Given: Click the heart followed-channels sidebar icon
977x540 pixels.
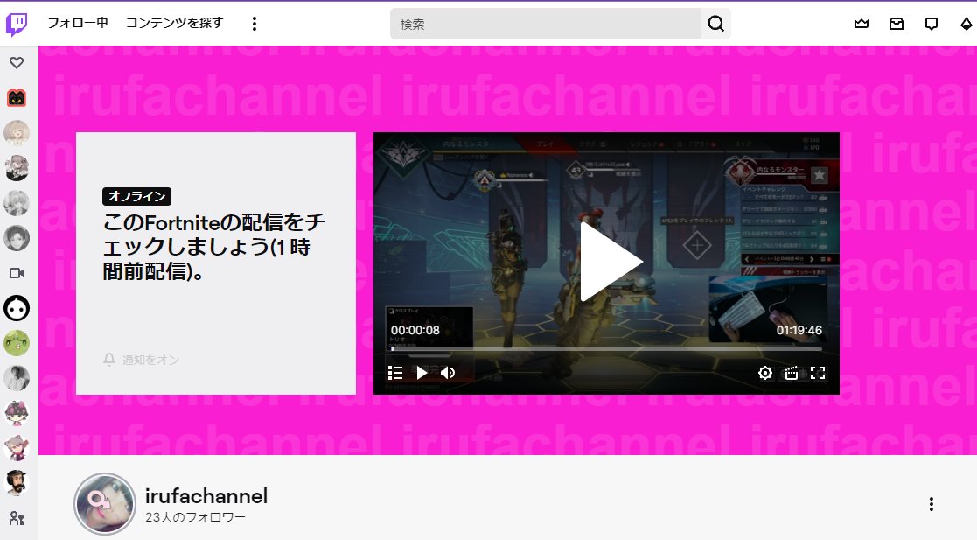Looking at the screenshot, I should tap(17, 62).
